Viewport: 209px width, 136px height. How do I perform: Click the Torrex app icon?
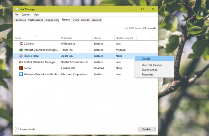pyautogui.click(x=21, y=68)
